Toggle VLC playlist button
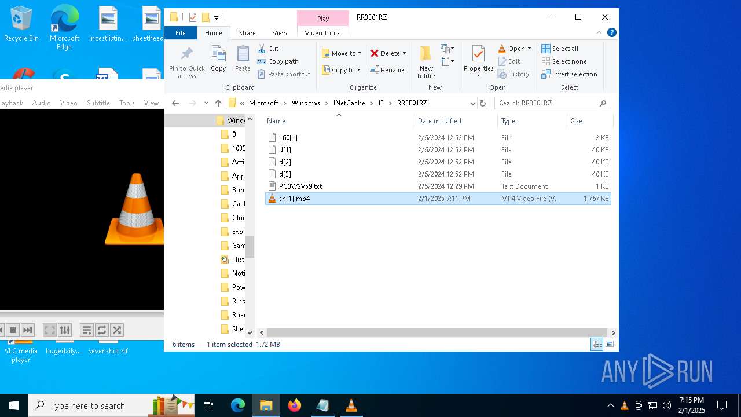 [x=87, y=330]
